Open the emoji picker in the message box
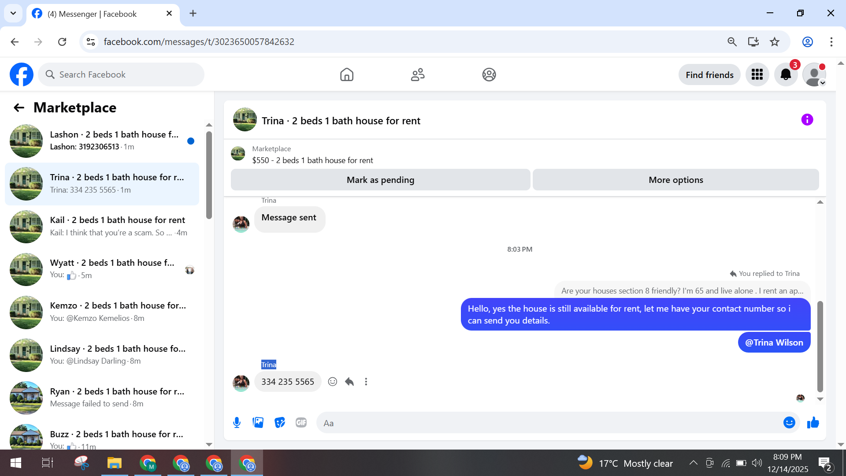This screenshot has width=846, height=476. tap(789, 423)
